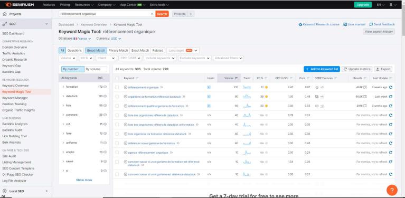Toggle eye icon for formation group
This screenshot has width=405, height=198.
click(x=105, y=87)
